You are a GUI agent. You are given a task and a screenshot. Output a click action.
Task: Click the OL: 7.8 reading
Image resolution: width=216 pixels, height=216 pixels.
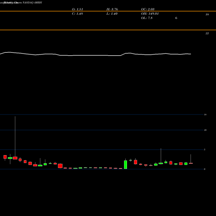click(147, 18)
